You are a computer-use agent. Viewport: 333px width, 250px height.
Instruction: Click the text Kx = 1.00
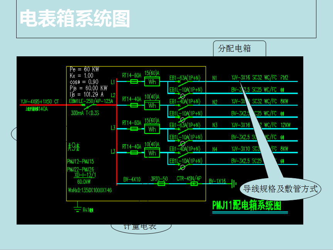pyautogui.click(x=81, y=76)
